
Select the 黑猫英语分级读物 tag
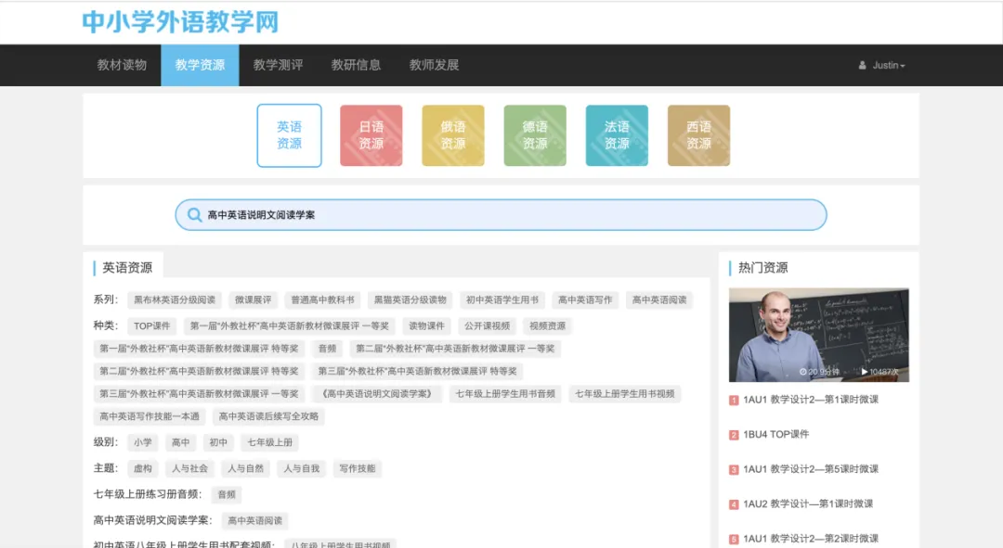410,300
